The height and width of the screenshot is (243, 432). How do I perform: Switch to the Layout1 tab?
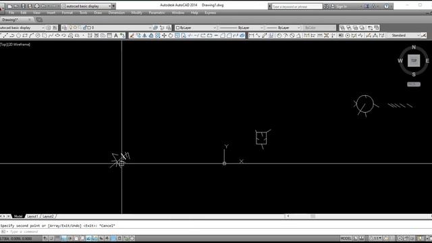tap(32, 216)
